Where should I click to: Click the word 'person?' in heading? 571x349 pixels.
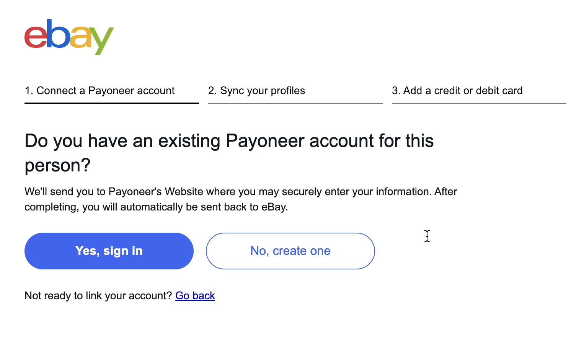57,165
